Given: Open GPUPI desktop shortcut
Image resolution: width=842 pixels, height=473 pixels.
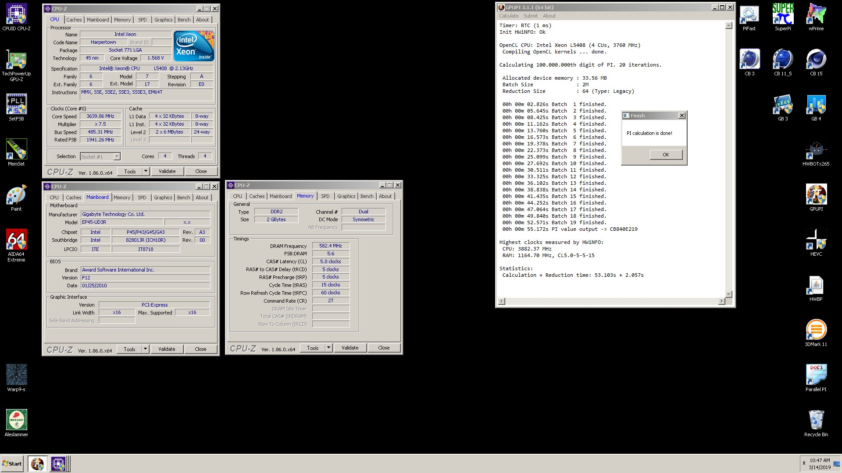Looking at the screenshot, I should [x=816, y=198].
